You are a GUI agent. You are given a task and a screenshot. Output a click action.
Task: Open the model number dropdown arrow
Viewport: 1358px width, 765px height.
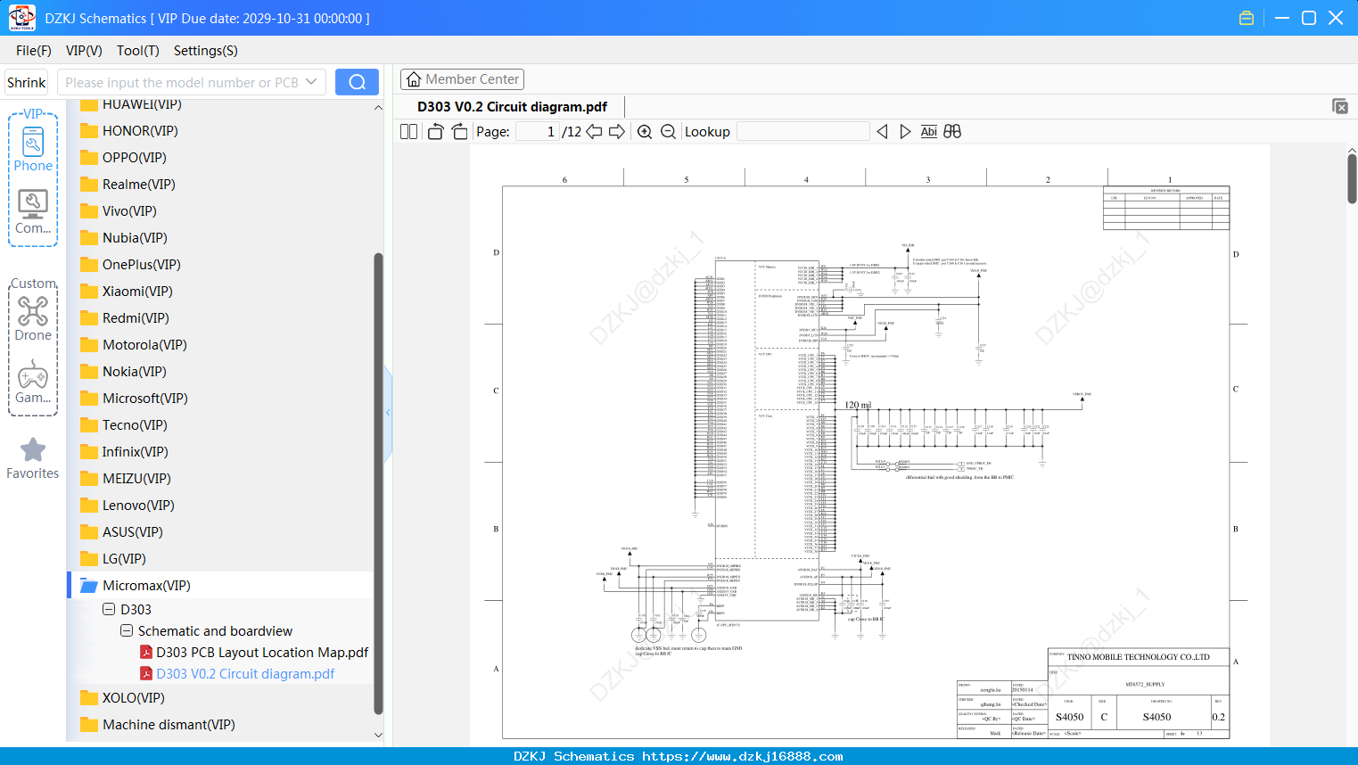click(311, 82)
